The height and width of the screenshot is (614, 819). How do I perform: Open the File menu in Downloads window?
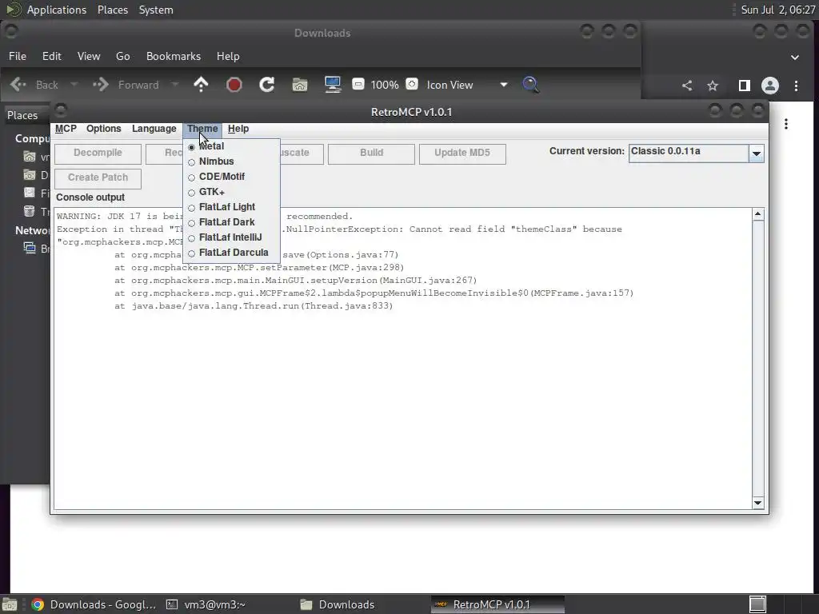[18, 57]
